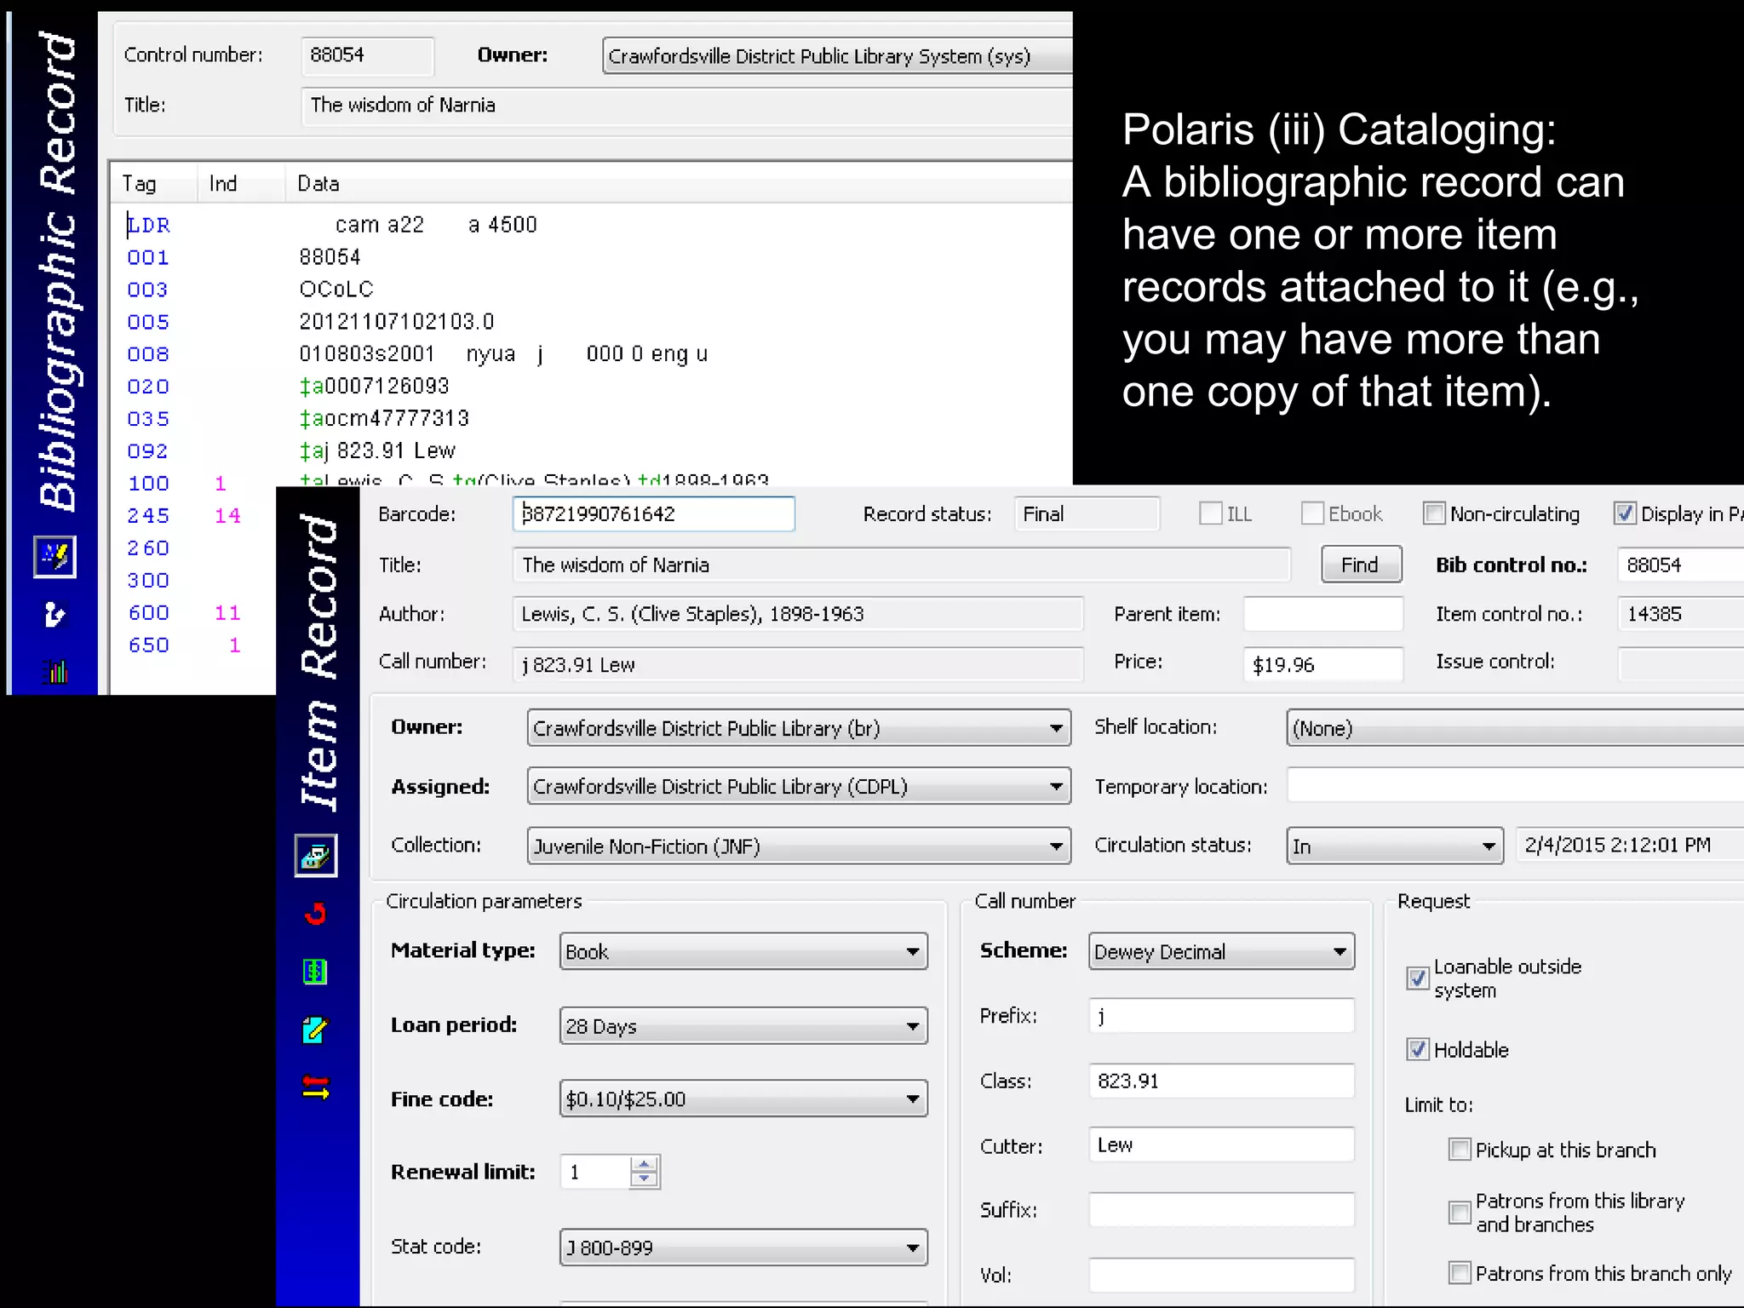Open the Material type dropdown
This screenshot has width=1744, height=1308.
point(743,951)
